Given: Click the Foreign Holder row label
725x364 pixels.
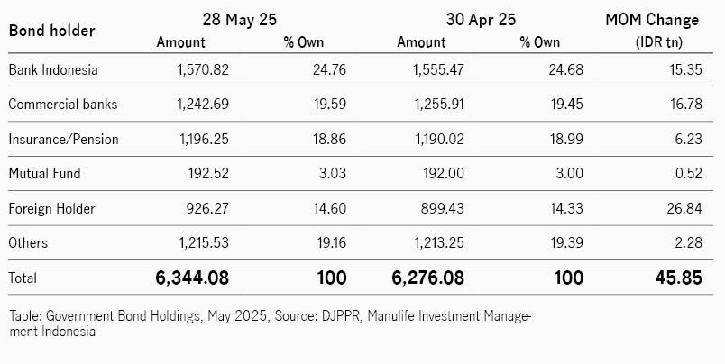Looking at the screenshot, I should tap(51, 208).
